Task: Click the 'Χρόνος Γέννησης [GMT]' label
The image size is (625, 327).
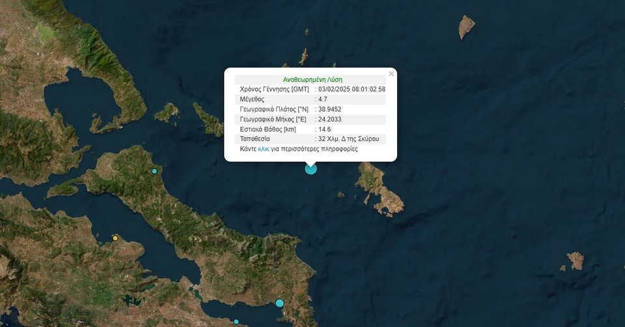Action: point(274,89)
